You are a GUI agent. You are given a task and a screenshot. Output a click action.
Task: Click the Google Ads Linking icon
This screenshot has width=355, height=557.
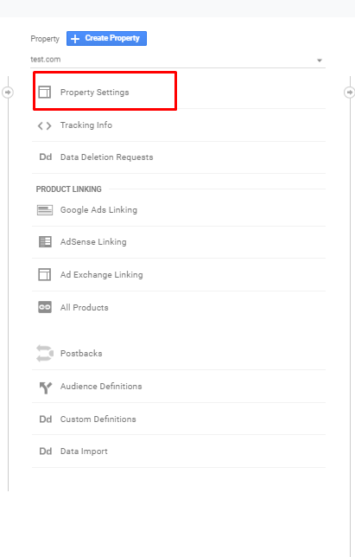(x=45, y=210)
